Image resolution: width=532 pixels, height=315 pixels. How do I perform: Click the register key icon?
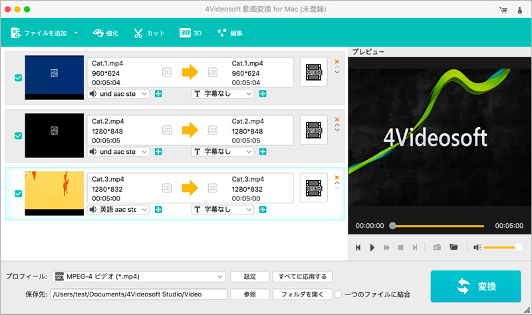(x=519, y=11)
